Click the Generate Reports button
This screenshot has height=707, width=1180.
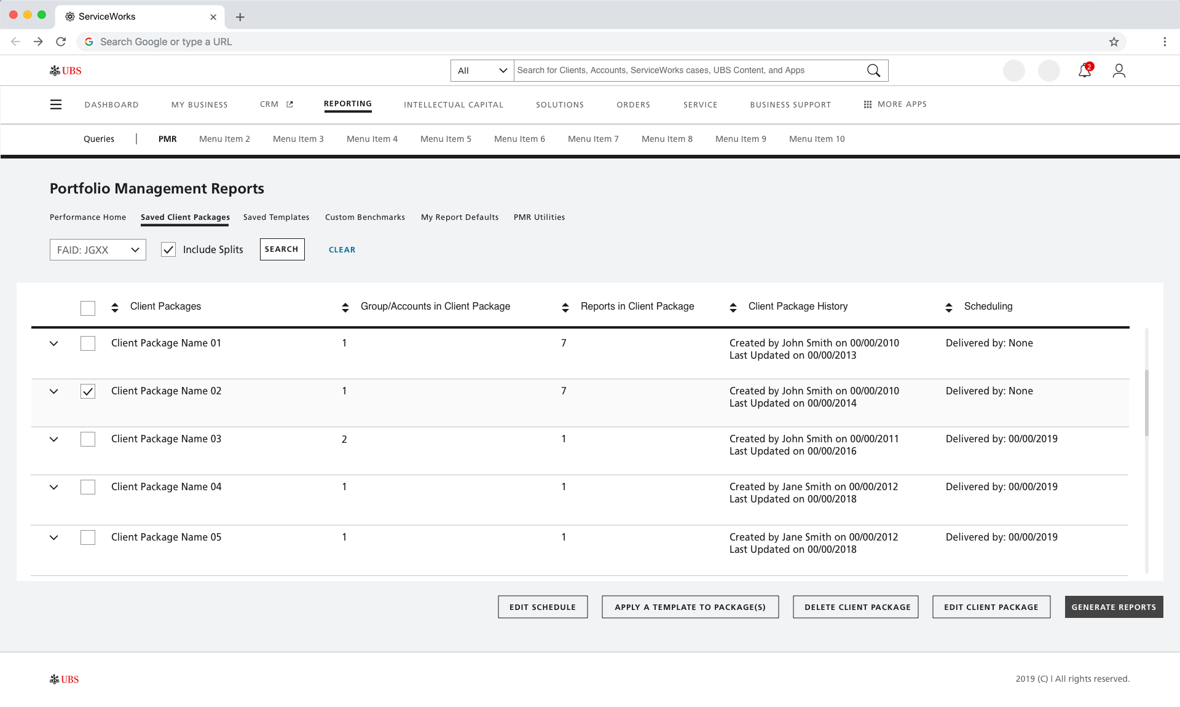tap(1114, 607)
